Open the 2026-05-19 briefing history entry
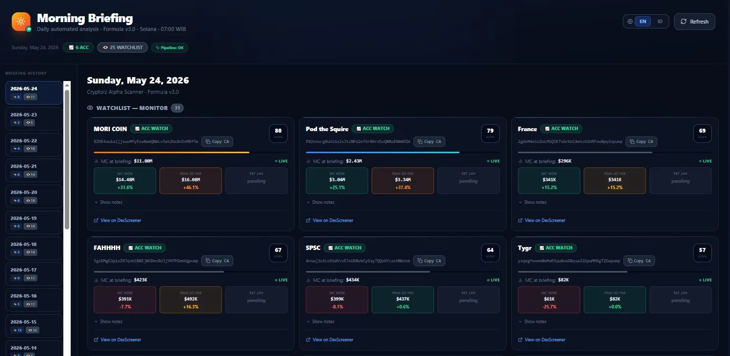Screen dimensions: 730x356 pos(34,222)
